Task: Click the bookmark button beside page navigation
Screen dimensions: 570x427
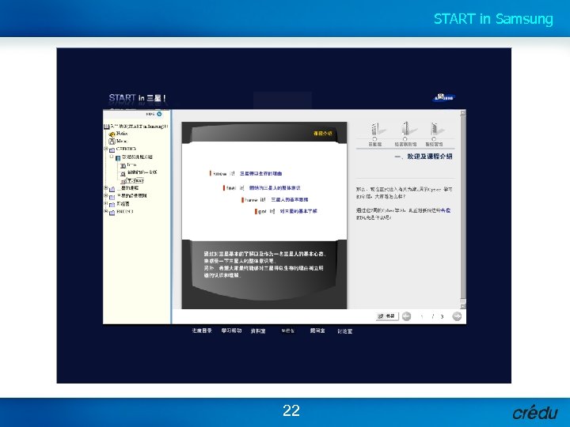Action: click(387, 316)
